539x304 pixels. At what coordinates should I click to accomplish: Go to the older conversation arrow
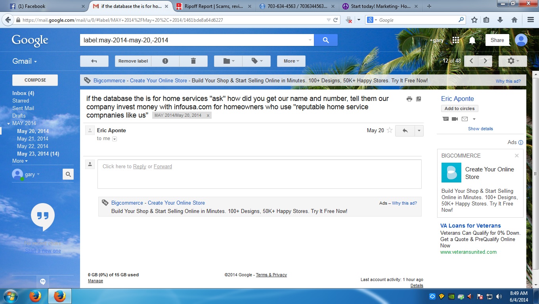coord(485,61)
